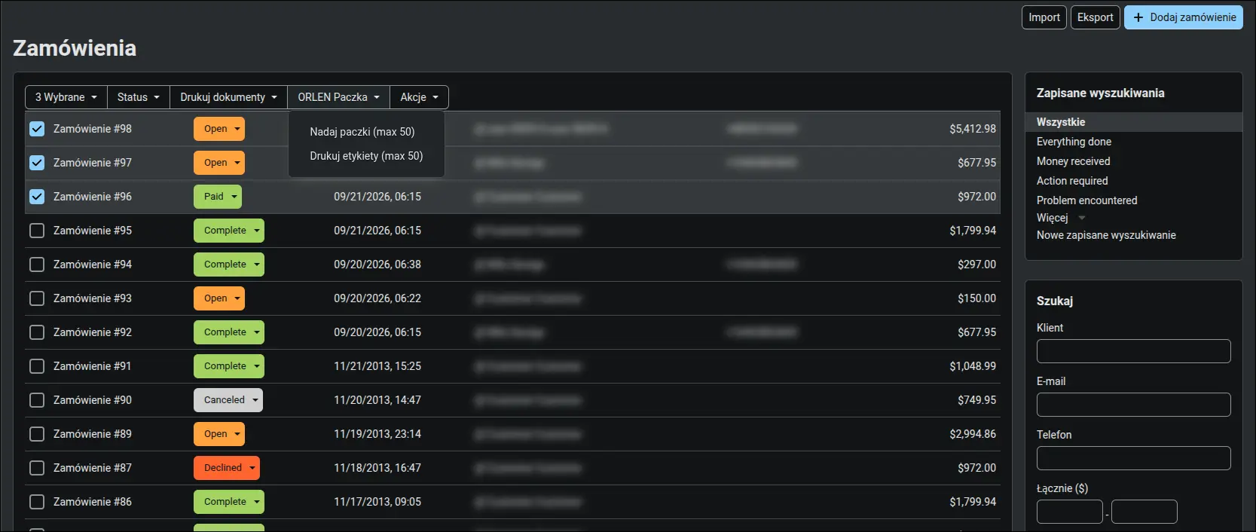Click the $1,048.99 total of Zamówienie #91
The height and width of the screenshot is (532, 1256).
(973, 366)
